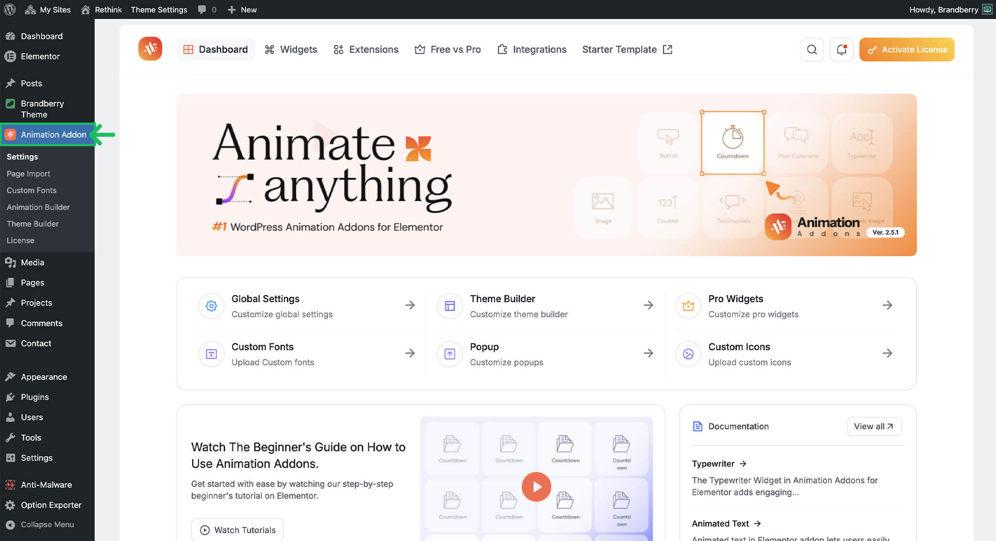
Task: Click the Animation Addons logo in header
Action: (150, 49)
